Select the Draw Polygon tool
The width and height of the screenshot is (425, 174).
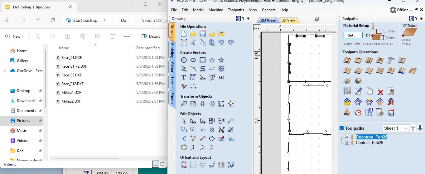[212, 60]
